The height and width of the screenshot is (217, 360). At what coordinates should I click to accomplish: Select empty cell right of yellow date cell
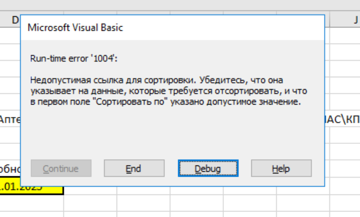pyautogui.click(x=90, y=191)
